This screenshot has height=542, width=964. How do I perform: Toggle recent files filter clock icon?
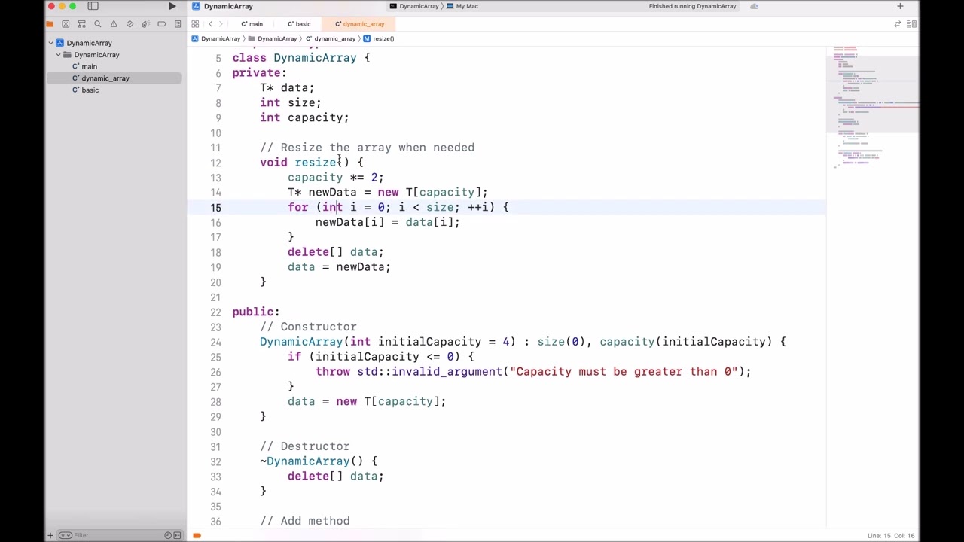point(168,535)
